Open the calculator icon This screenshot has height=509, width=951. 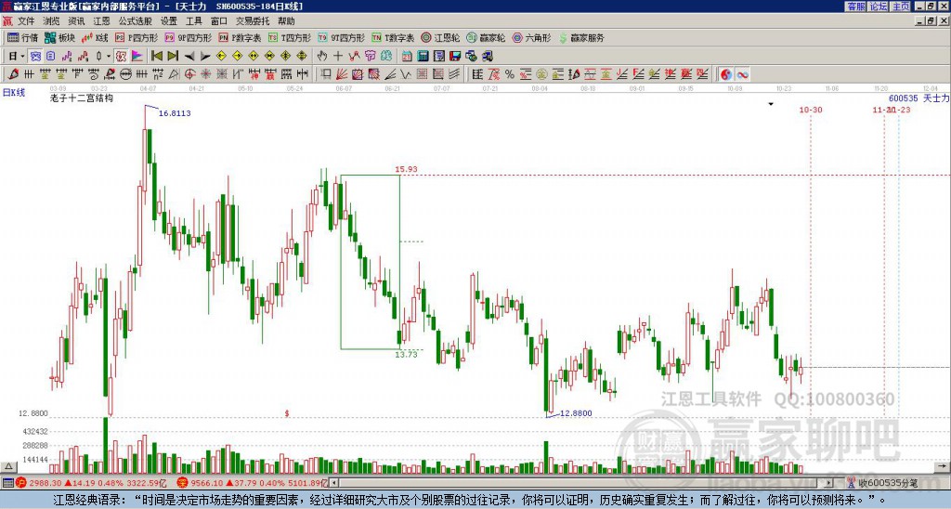[x=423, y=57]
